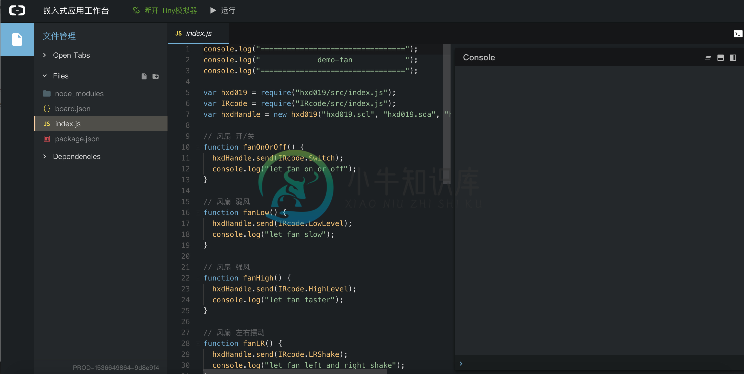Create a new folder in Files
744x374 pixels.
coord(155,76)
